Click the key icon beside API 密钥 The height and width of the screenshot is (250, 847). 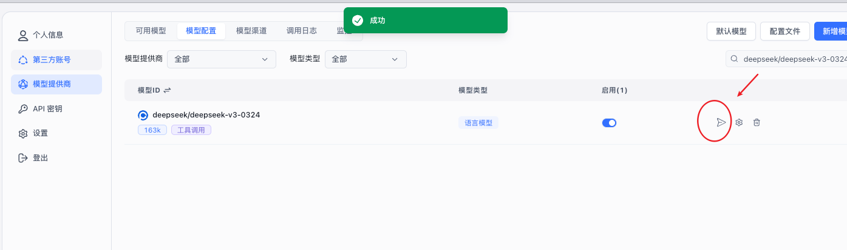[x=23, y=109]
